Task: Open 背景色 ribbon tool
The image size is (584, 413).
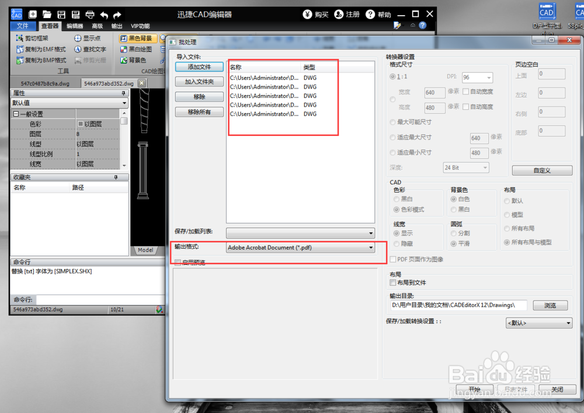Action: coord(133,60)
